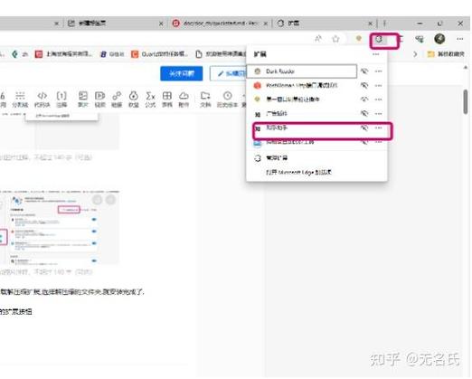
Task: Toggle toolbar visibility for Postwoman extension
Action: point(364,85)
